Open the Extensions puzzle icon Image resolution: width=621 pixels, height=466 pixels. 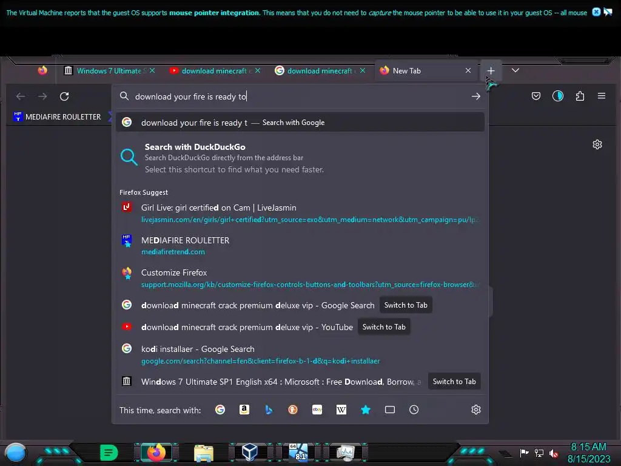coord(580,96)
